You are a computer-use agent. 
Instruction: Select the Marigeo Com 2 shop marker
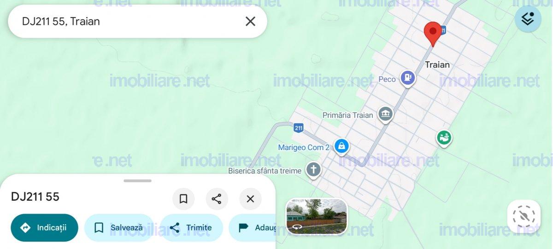pyautogui.click(x=341, y=147)
